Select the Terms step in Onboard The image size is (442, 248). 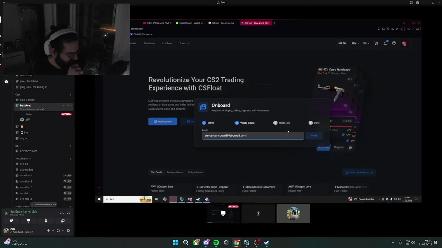[x=208, y=123]
